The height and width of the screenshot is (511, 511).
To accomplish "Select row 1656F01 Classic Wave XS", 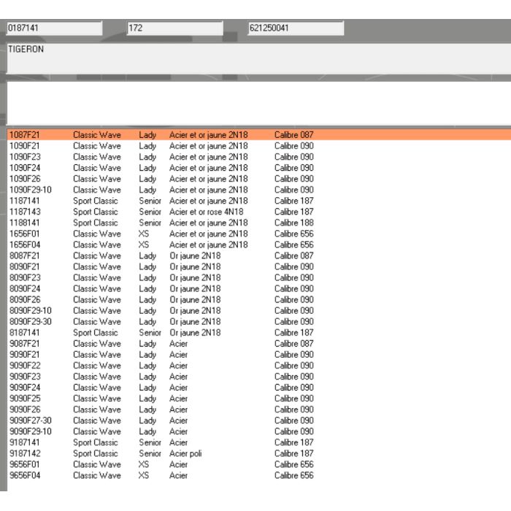I will click(258, 234).
